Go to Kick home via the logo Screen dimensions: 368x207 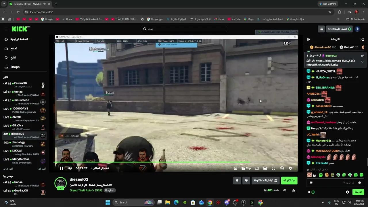[x=21, y=29]
